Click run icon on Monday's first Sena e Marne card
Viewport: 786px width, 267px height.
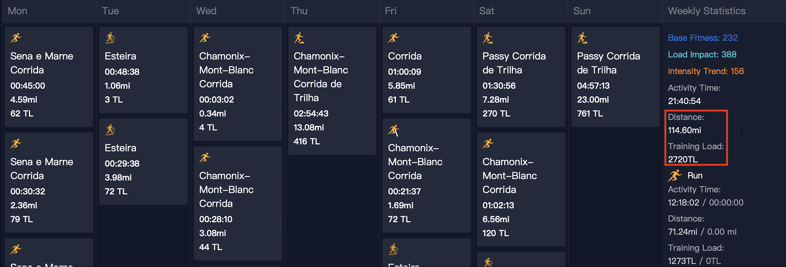click(16, 38)
